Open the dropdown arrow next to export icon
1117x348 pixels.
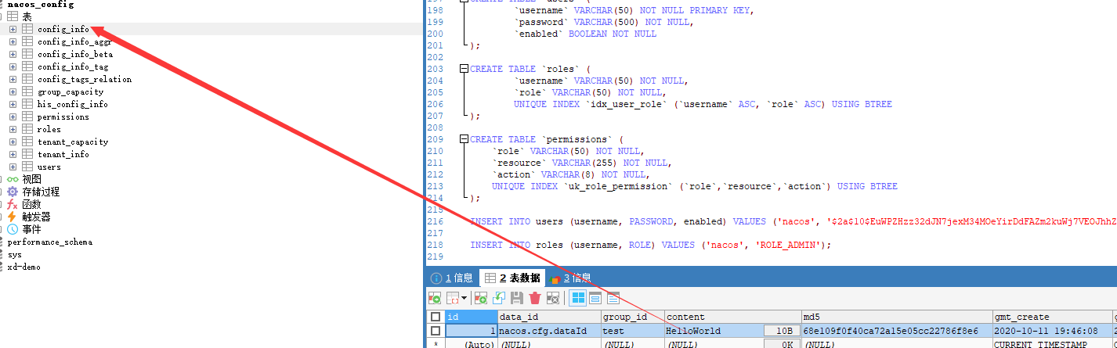point(464,298)
